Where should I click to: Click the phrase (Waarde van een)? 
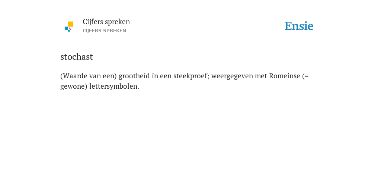89,76
